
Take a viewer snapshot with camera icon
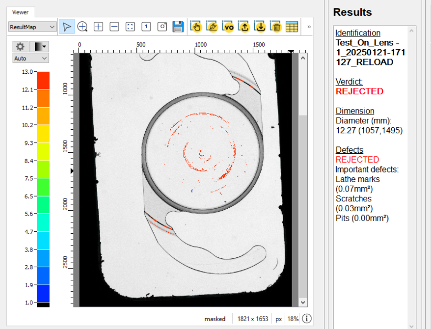pyautogui.click(x=162, y=27)
